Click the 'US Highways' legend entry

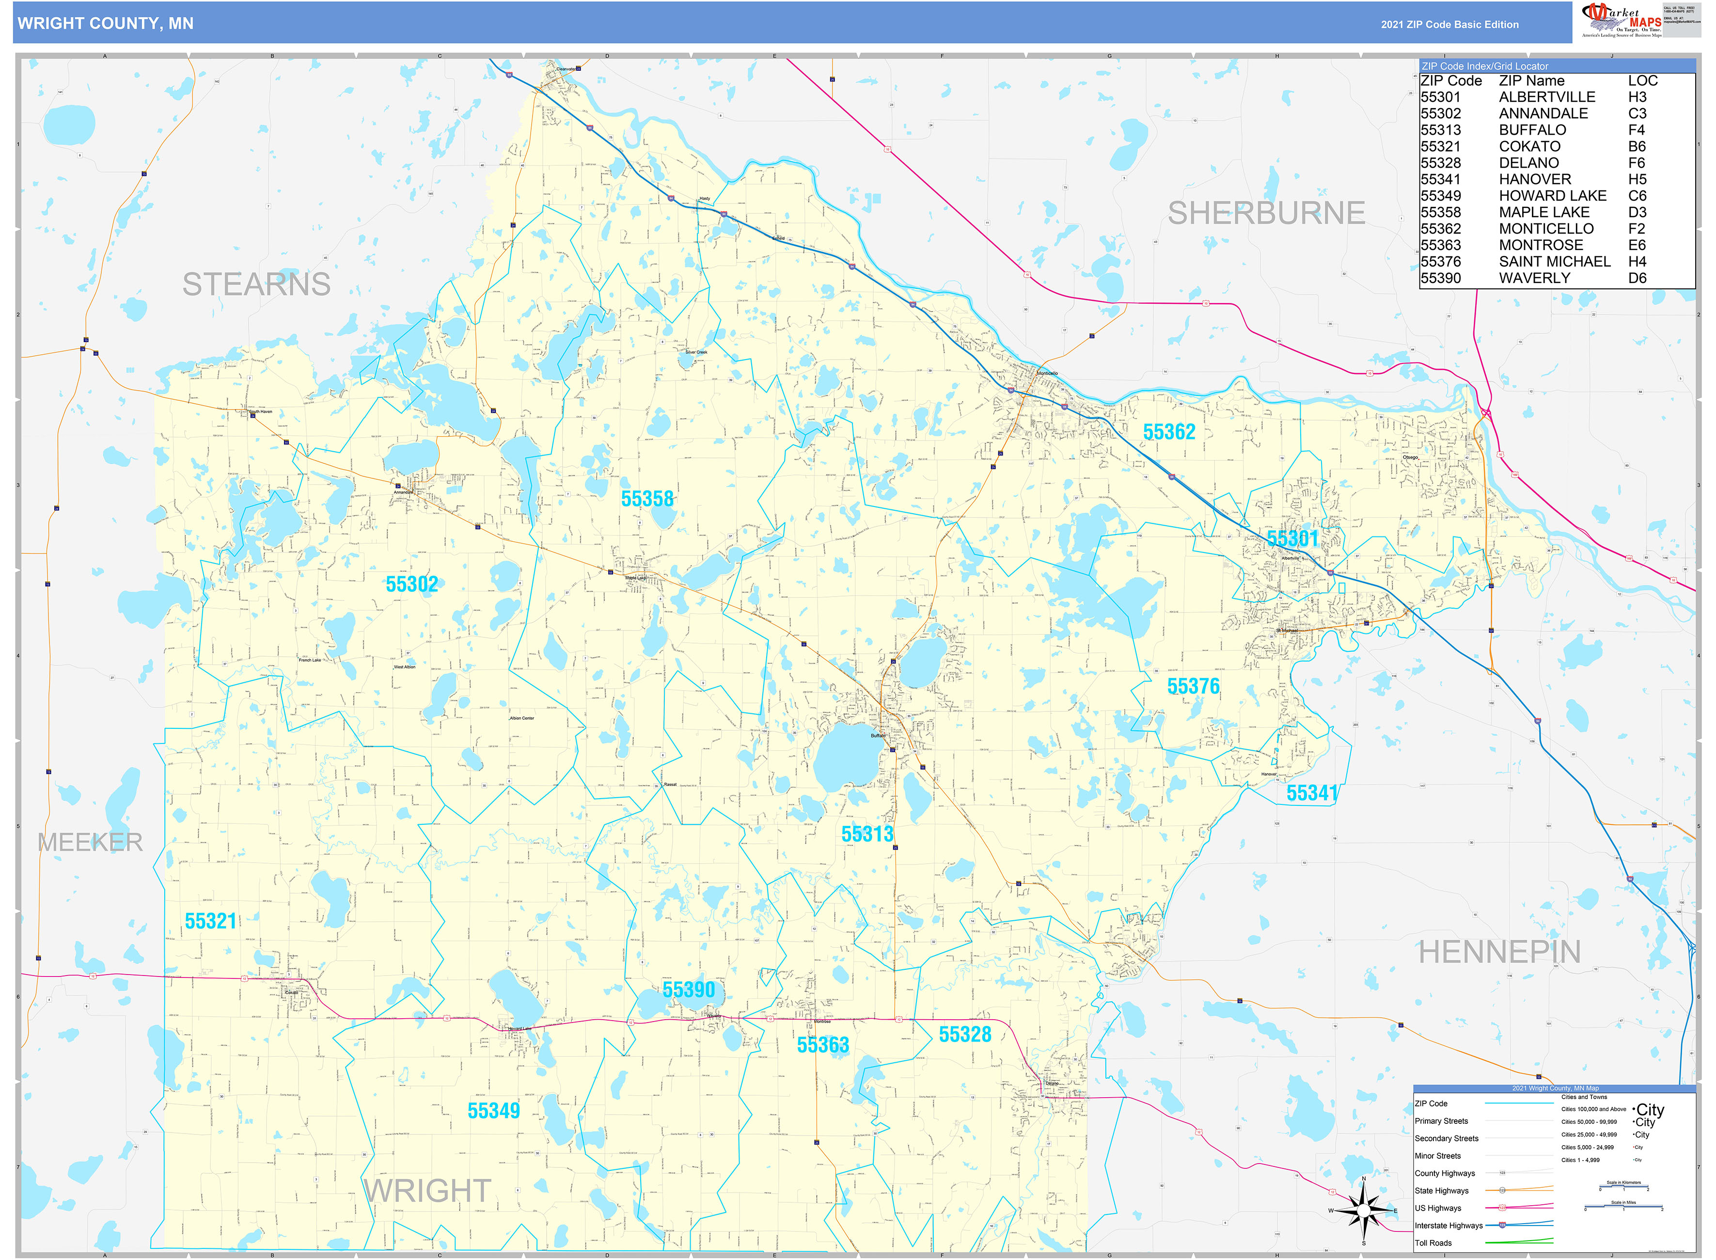coord(1438,1208)
